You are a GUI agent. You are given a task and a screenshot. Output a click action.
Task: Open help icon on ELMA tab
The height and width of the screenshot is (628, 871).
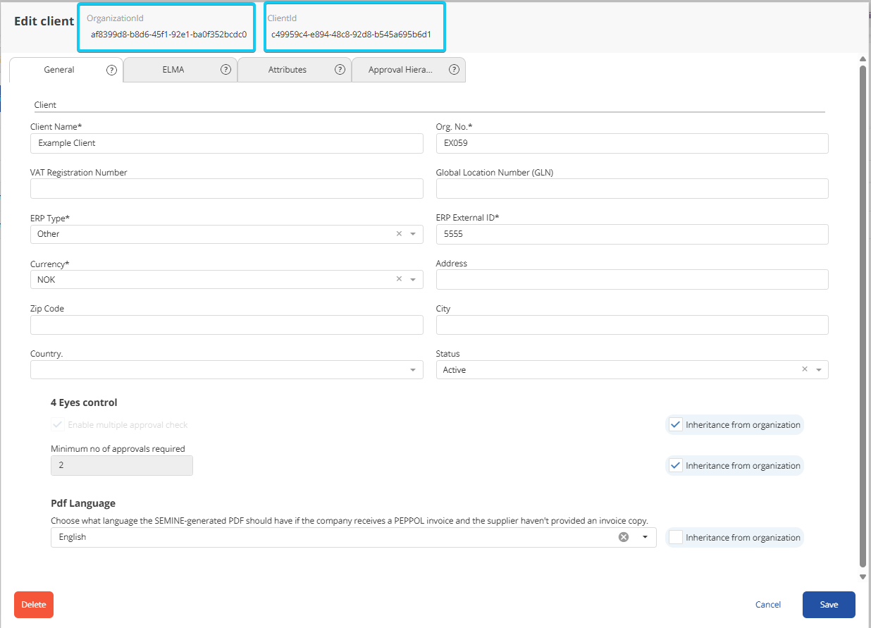(x=226, y=70)
